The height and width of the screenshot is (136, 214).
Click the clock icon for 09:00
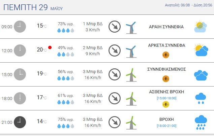[x=20, y=27]
